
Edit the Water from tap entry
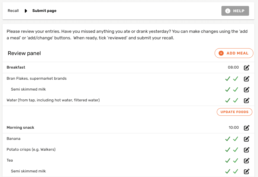click(x=247, y=100)
